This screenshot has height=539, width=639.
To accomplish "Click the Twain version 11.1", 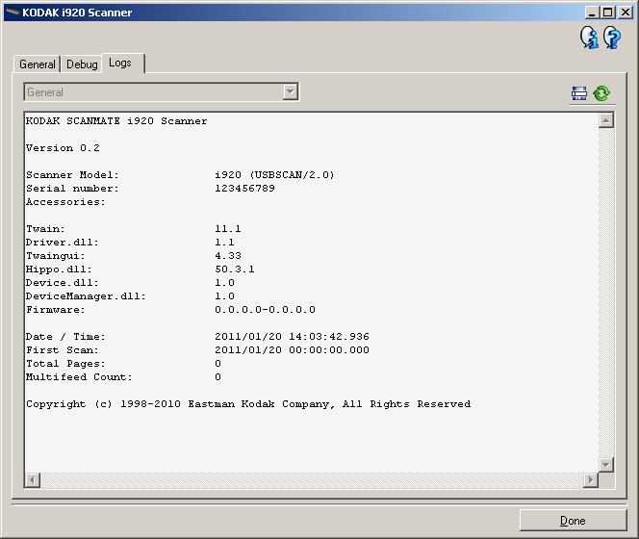I will [228, 229].
